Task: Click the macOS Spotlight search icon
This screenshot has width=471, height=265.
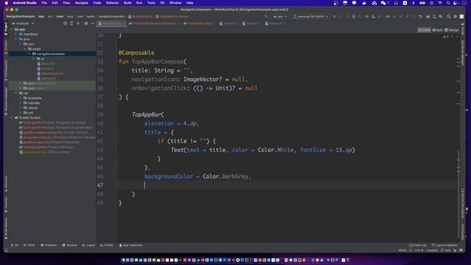Action: click(x=448, y=3)
